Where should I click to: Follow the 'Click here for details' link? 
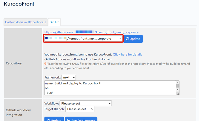(127, 54)
